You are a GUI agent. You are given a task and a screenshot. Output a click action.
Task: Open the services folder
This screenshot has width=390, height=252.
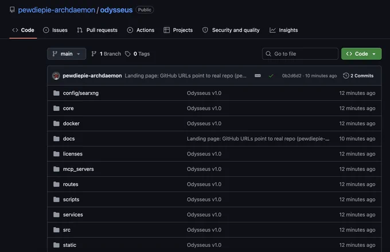pos(73,215)
